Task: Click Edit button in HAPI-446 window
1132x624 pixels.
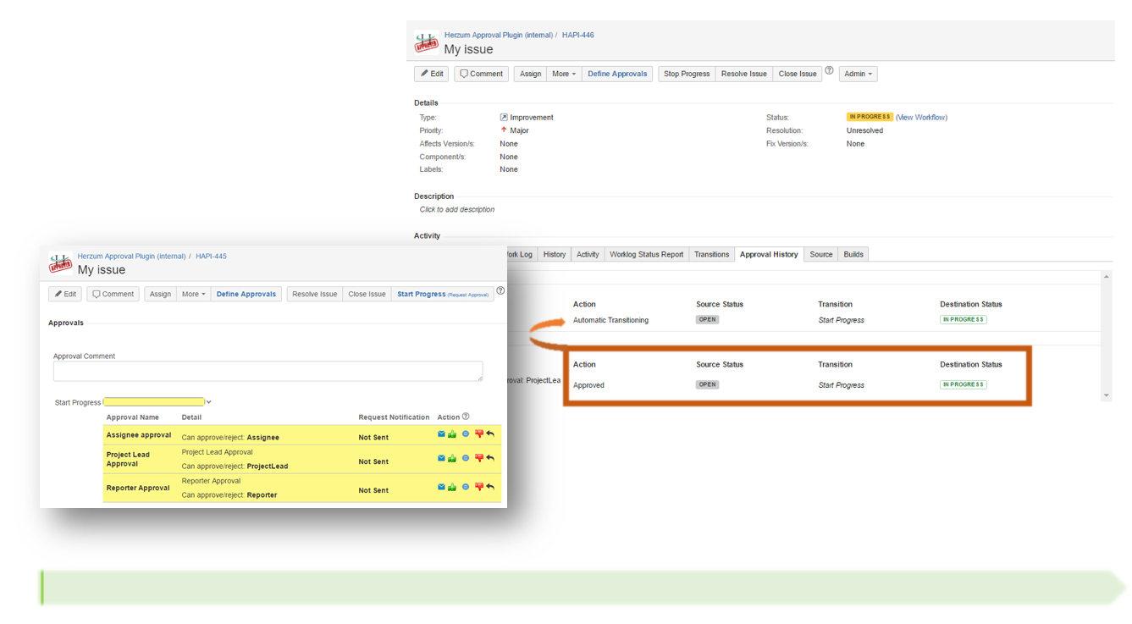Action: (432, 74)
